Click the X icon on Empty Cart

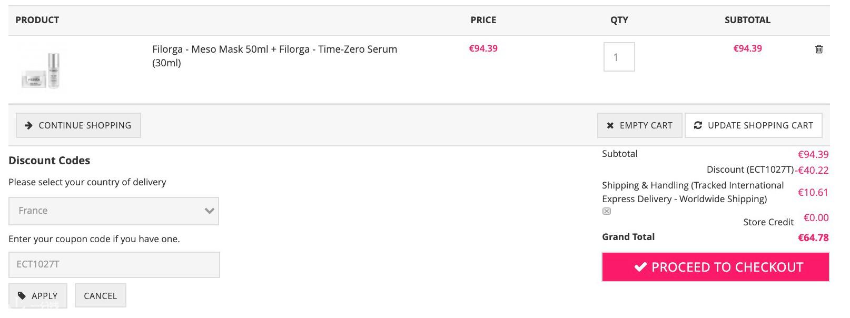[x=610, y=125]
